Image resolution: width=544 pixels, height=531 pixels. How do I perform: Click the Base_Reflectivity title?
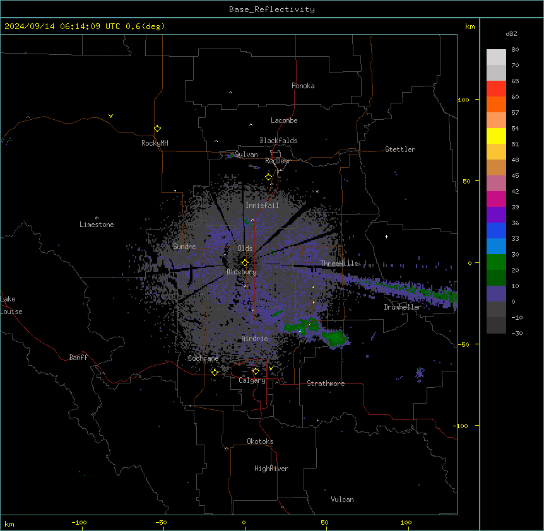(272, 9)
